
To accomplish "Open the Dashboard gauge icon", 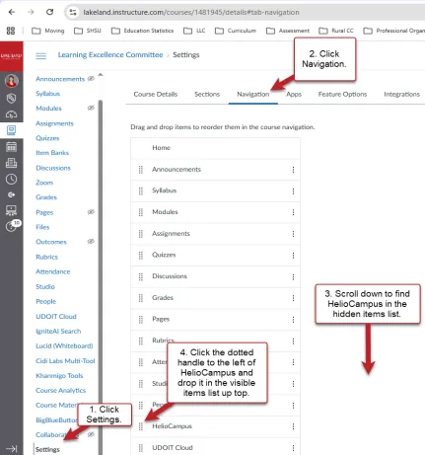I will click(x=12, y=114).
